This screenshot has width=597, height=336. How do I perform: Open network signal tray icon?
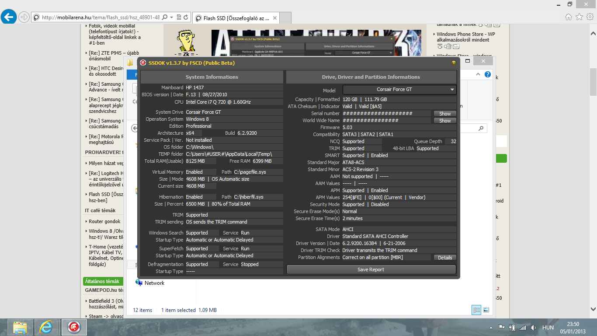[523, 327]
